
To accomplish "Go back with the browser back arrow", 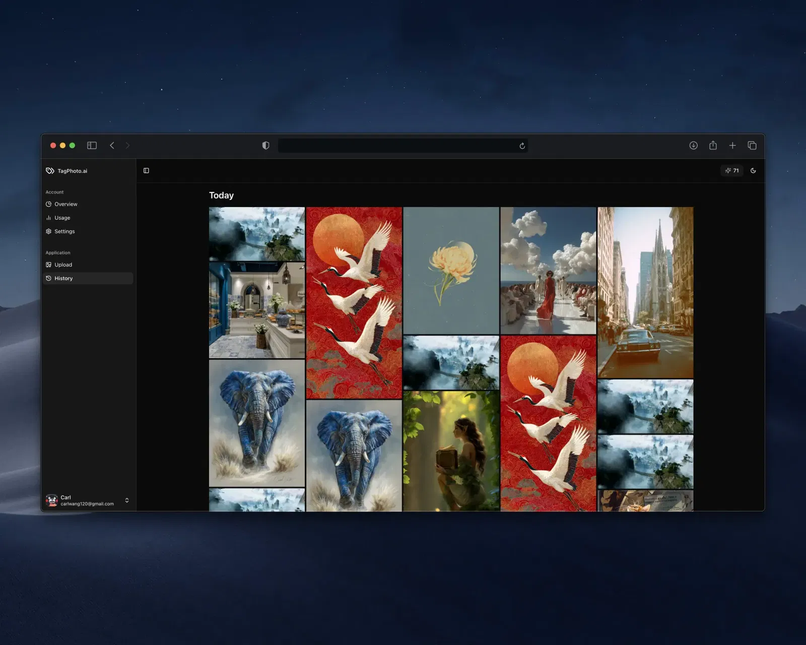I will tap(112, 146).
